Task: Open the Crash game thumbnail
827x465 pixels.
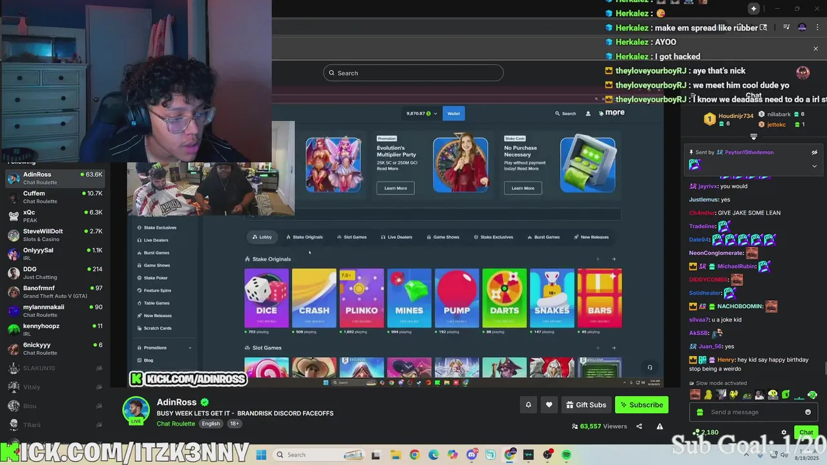Action: [x=314, y=298]
